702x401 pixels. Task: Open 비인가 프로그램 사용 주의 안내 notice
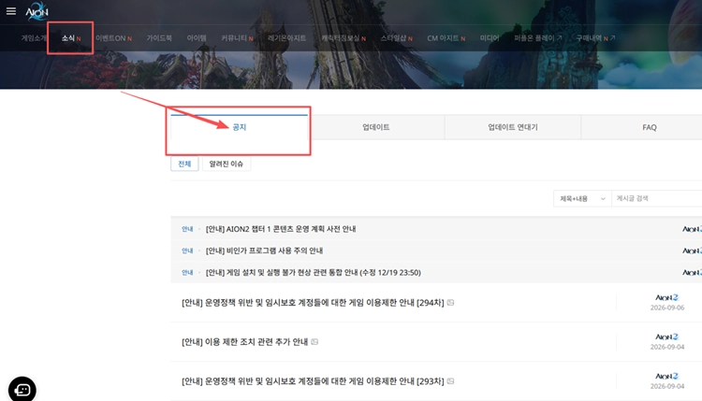click(264, 251)
